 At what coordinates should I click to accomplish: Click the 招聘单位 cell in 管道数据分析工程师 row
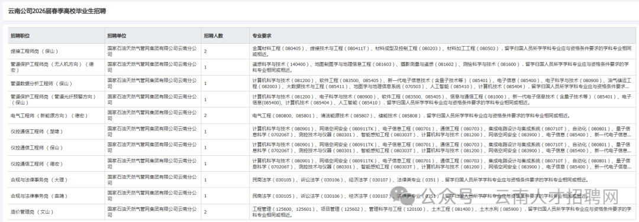coord(152,83)
